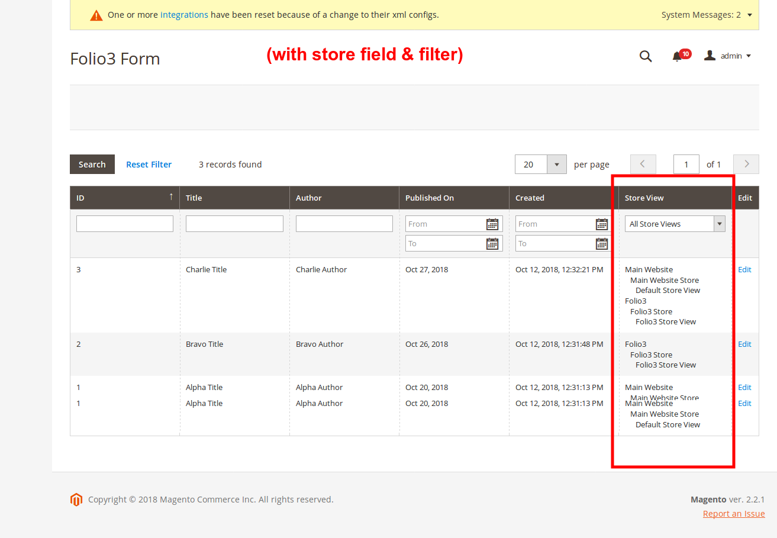Click the 3 records found text
The width and height of the screenshot is (777, 538).
coord(230,165)
